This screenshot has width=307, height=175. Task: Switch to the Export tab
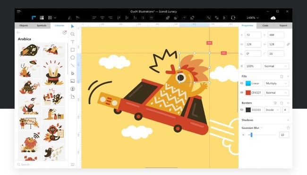coord(283,25)
